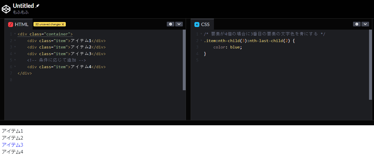Expand the HTML panel chevron dropdown

pyautogui.click(x=179, y=24)
